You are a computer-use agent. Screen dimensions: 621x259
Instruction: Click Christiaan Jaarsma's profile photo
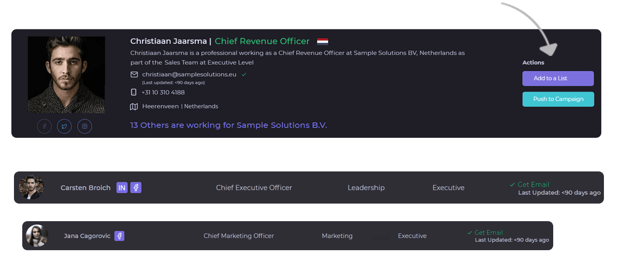(66, 75)
